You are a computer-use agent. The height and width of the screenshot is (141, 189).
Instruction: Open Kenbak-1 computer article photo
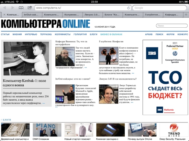pyautogui.click(x=26, y=58)
